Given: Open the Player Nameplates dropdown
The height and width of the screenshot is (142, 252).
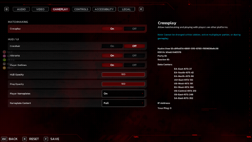Looking at the screenshot, I should (123, 94).
